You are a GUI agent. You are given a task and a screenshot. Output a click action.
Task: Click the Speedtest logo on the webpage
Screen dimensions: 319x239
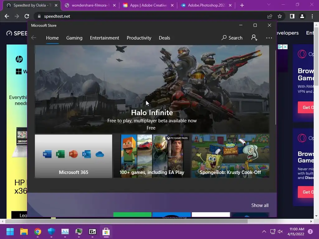(x=17, y=33)
